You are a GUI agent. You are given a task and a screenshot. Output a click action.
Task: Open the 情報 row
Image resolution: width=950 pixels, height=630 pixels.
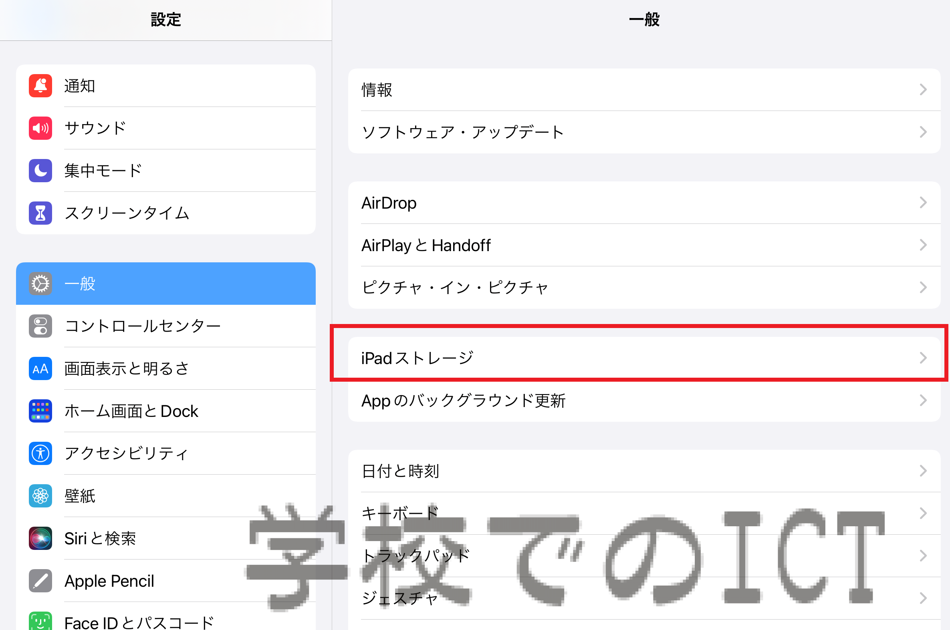(x=644, y=90)
